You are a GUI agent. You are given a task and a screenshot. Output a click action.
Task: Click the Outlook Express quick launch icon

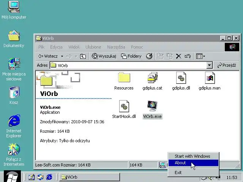pyautogui.click(x=40, y=177)
